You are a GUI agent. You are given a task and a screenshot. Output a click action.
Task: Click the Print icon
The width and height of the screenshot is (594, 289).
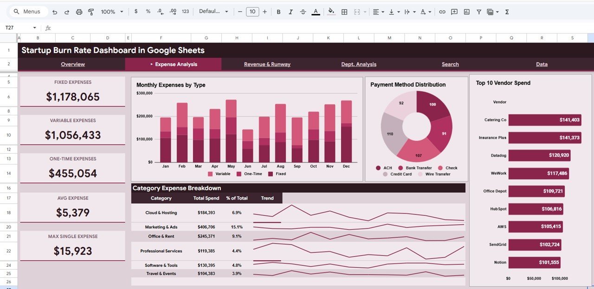(x=79, y=12)
